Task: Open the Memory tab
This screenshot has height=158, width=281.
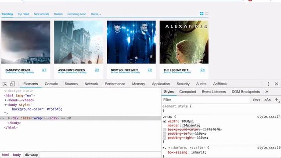Action: click(139, 84)
